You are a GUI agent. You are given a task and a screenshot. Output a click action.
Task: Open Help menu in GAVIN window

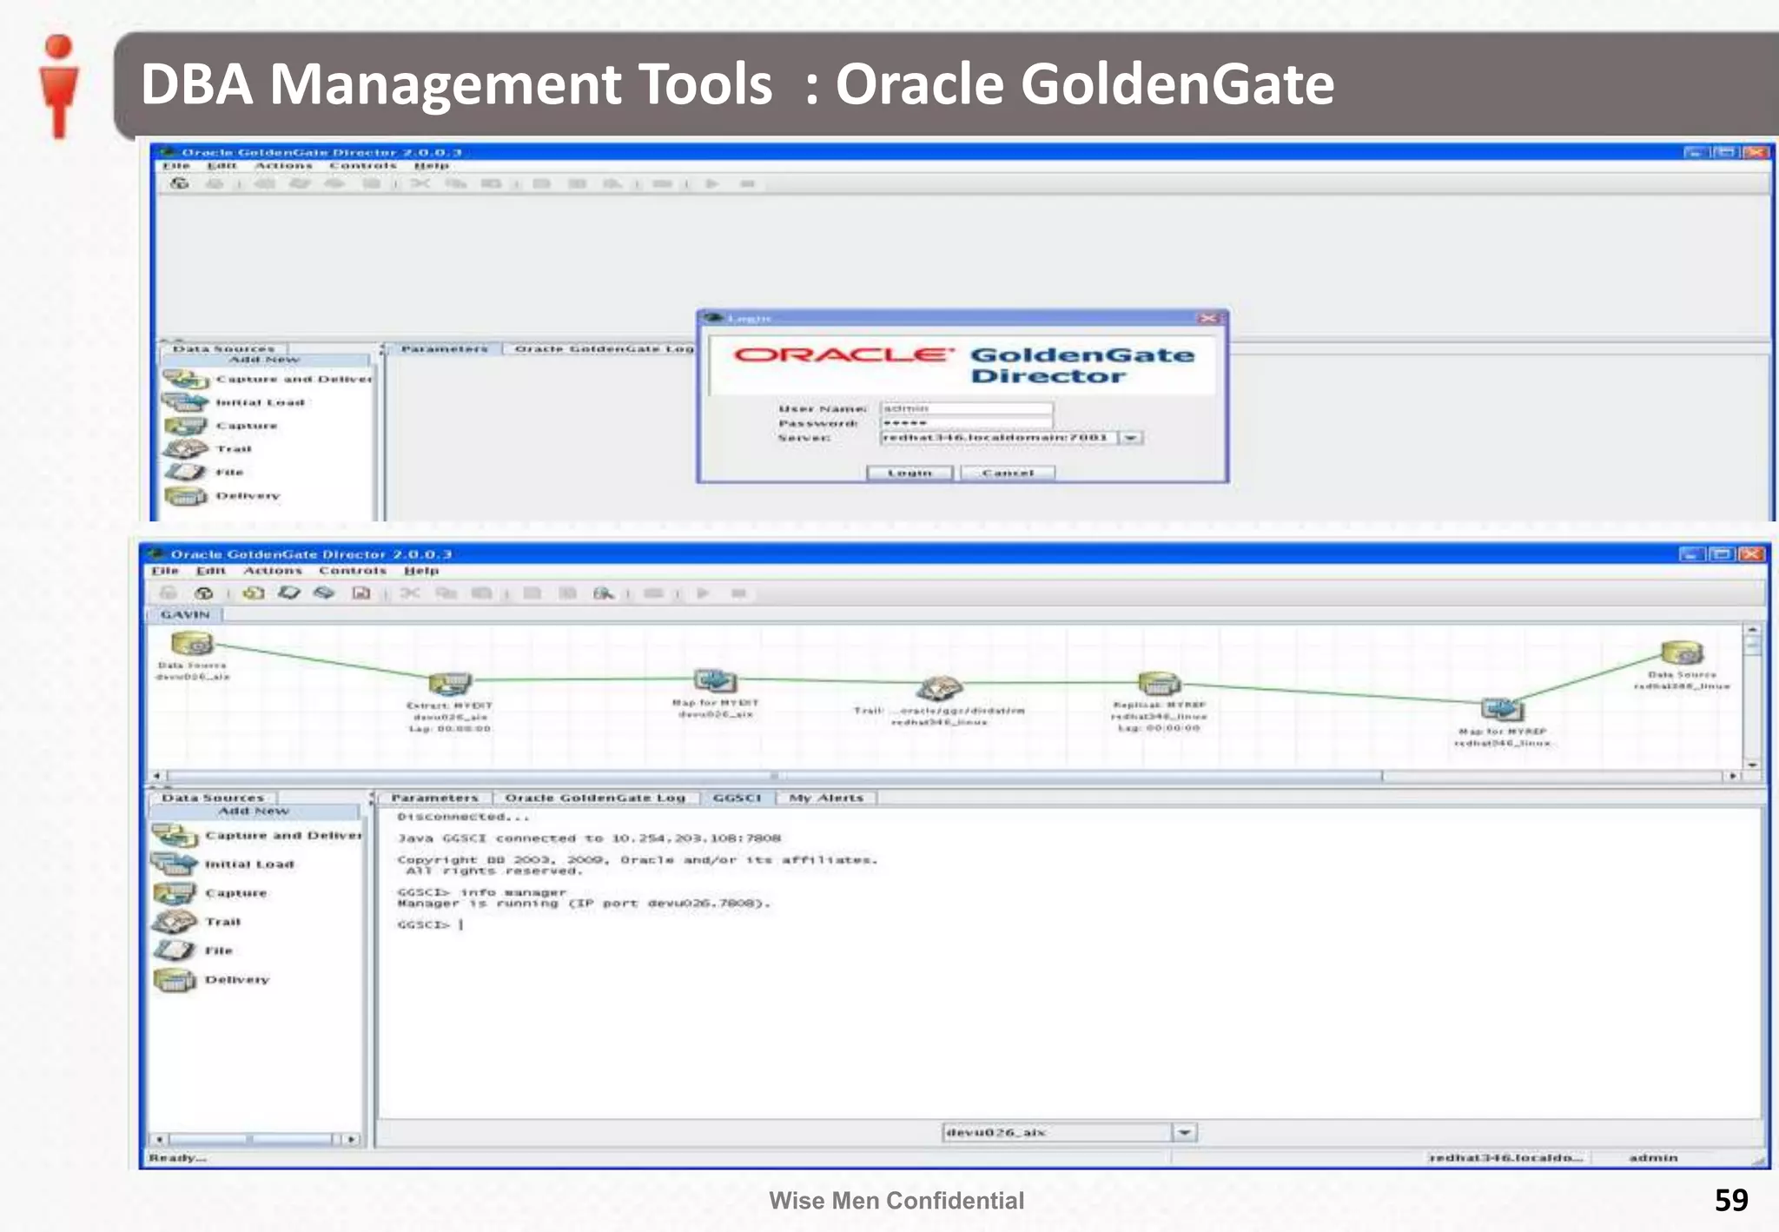coord(421,571)
